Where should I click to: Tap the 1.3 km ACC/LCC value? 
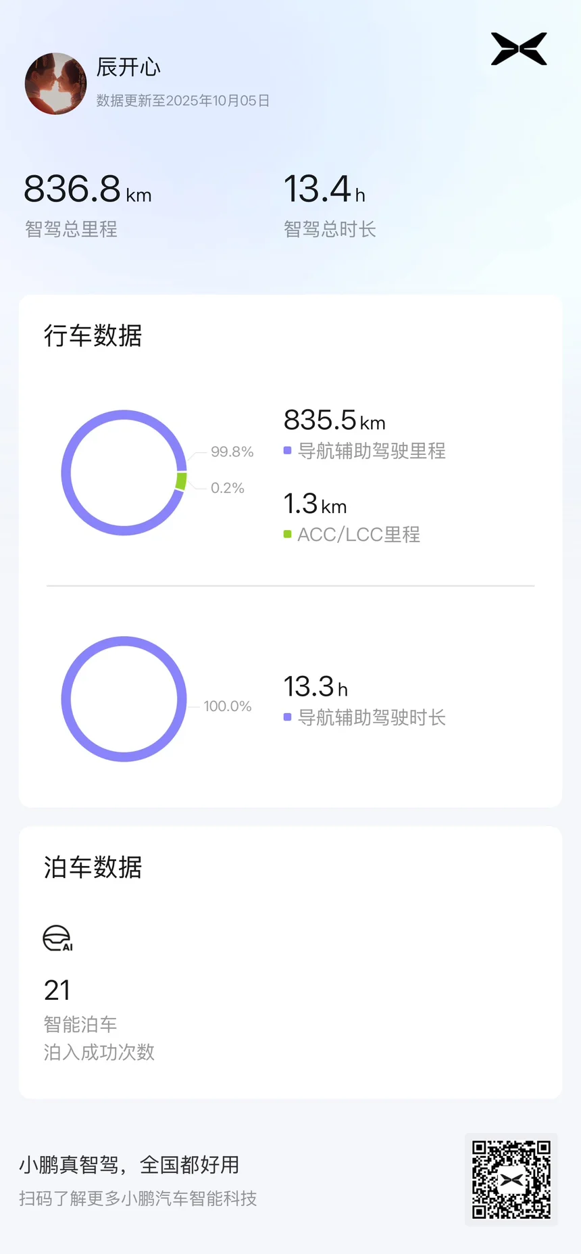pyautogui.click(x=315, y=504)
